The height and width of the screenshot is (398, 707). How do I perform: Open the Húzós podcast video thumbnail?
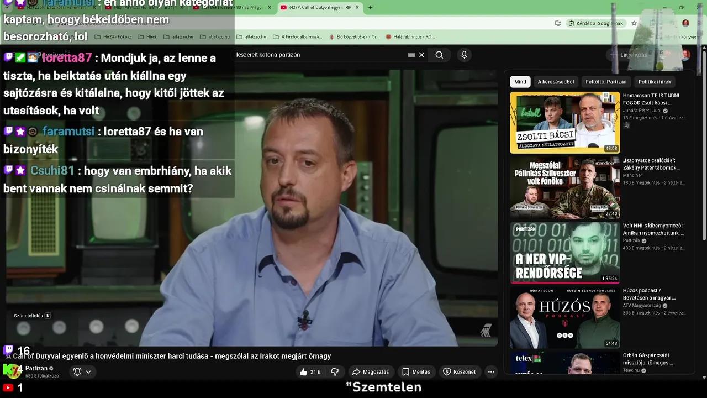(564, 318)
